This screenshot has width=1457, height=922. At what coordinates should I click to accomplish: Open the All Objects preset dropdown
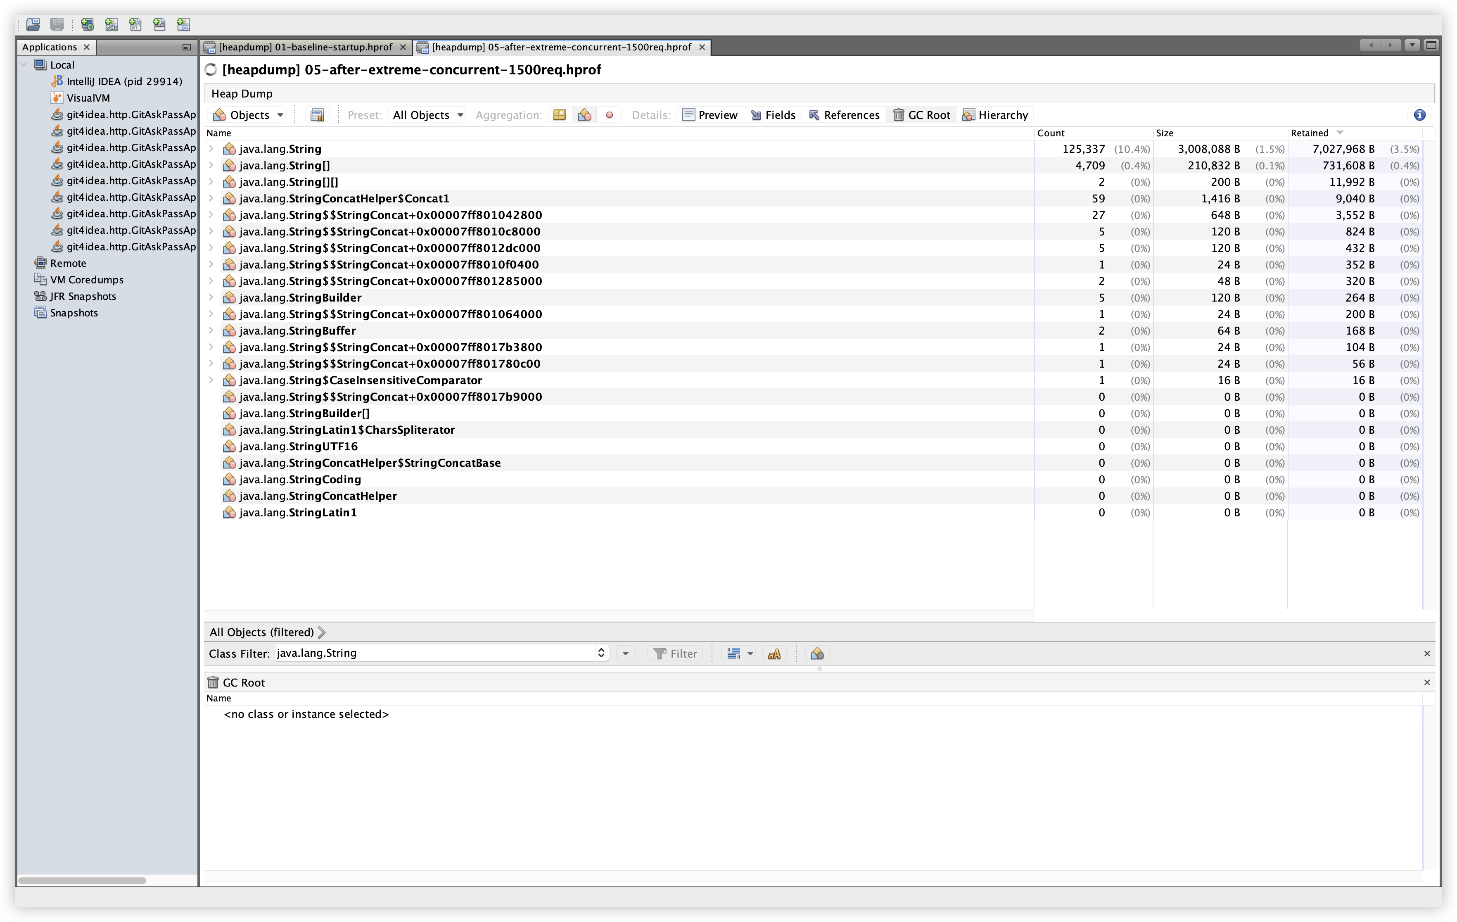(x=427, y=115)
